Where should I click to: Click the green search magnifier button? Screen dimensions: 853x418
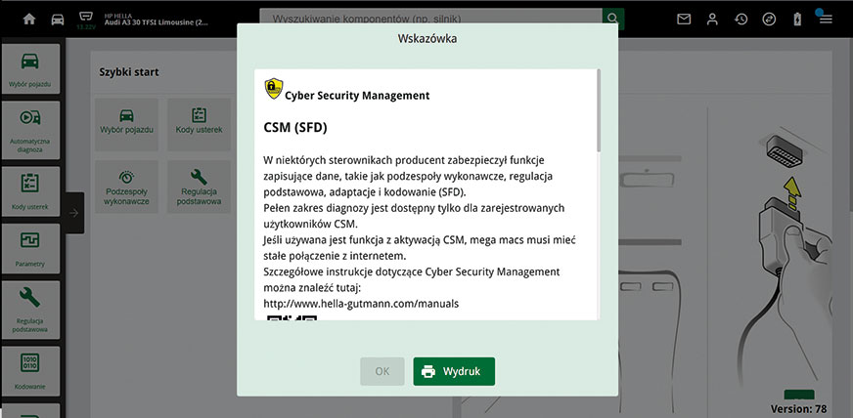tap(613, 19)
